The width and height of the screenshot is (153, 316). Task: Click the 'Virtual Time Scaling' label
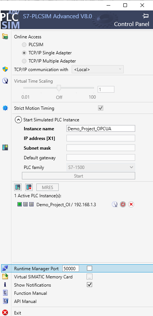pyautogui.click(x=33, y=81)
